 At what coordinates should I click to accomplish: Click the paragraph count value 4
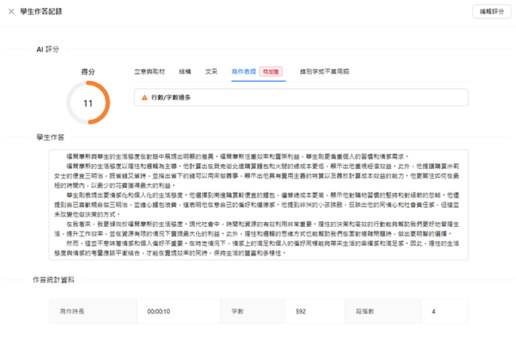433,312
